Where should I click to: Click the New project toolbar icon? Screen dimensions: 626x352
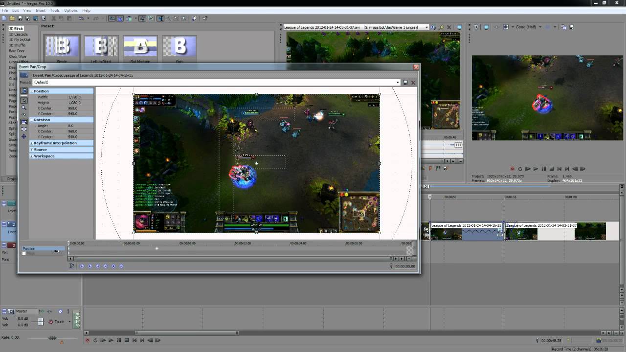4,19
